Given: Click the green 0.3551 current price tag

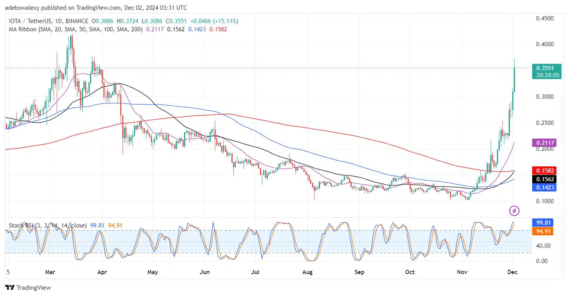Looking at the screenshot, I should pyautogui.click(x=546, y=68).
